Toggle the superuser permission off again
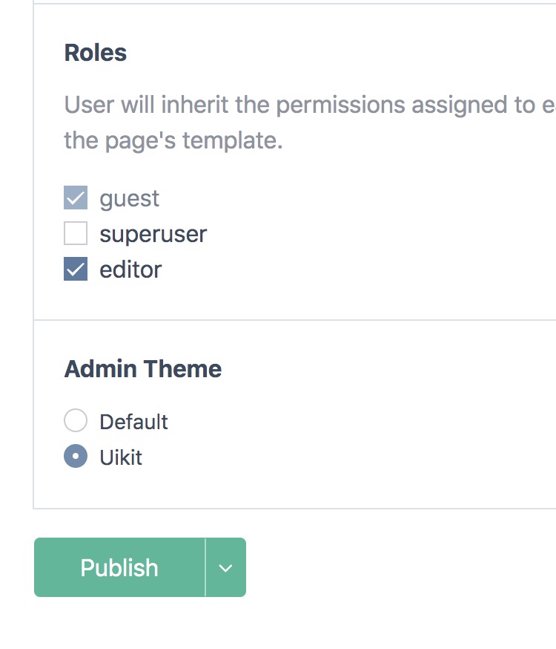The image size is (556, 649). click(75, 233)
